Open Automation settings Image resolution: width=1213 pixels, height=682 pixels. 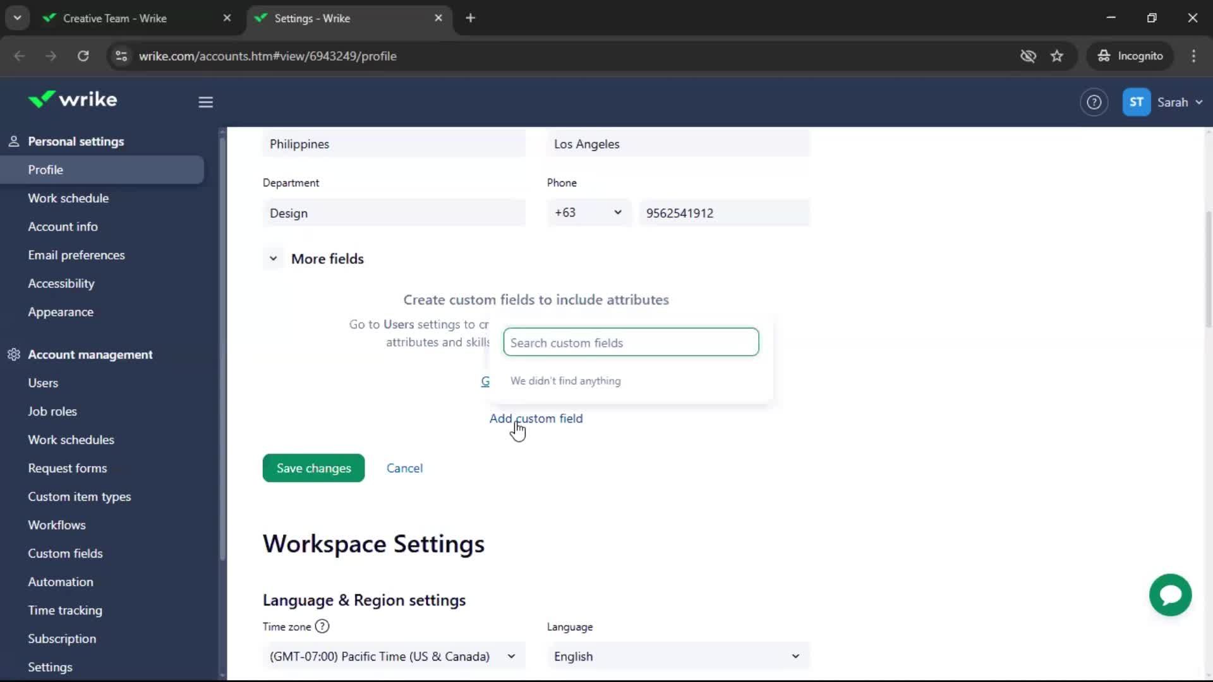(x=61, y=582)
